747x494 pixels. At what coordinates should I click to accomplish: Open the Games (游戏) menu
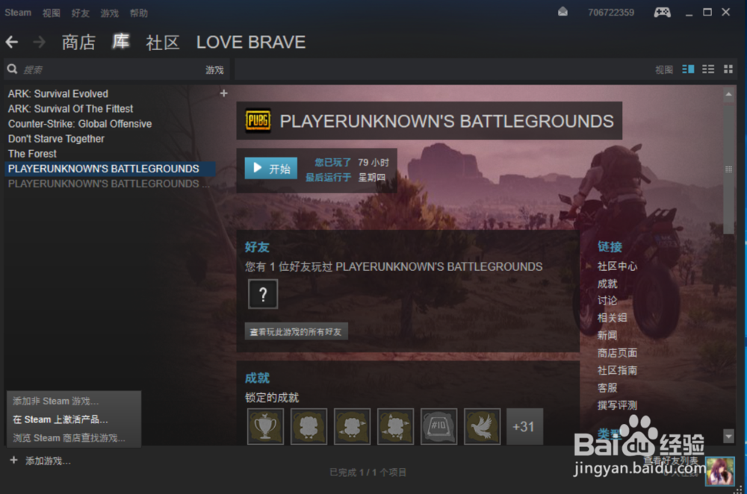point(110,13)
